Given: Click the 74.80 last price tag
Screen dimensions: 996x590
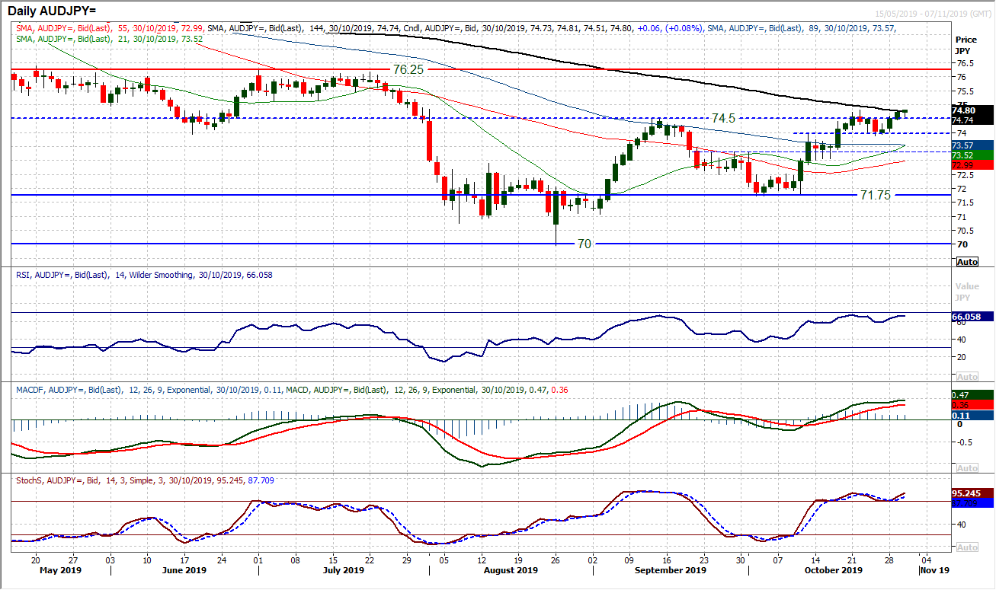Looking at the screenshot, I should pyautogui.click(x=972, y=110).
